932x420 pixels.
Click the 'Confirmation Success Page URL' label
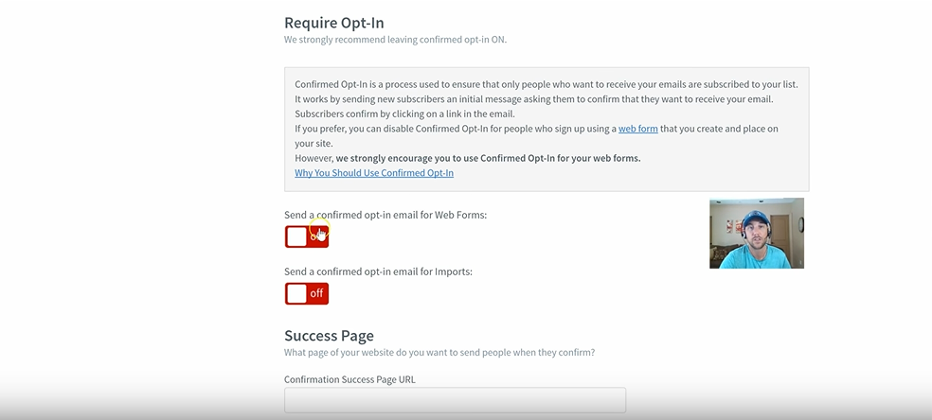[x=349, y=379]
